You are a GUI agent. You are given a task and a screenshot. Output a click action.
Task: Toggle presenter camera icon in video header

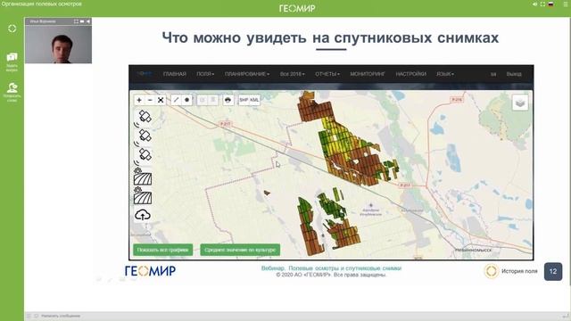coord(82,21)
